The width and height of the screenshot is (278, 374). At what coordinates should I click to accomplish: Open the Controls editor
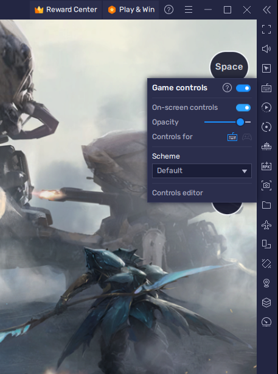point(178,193)
